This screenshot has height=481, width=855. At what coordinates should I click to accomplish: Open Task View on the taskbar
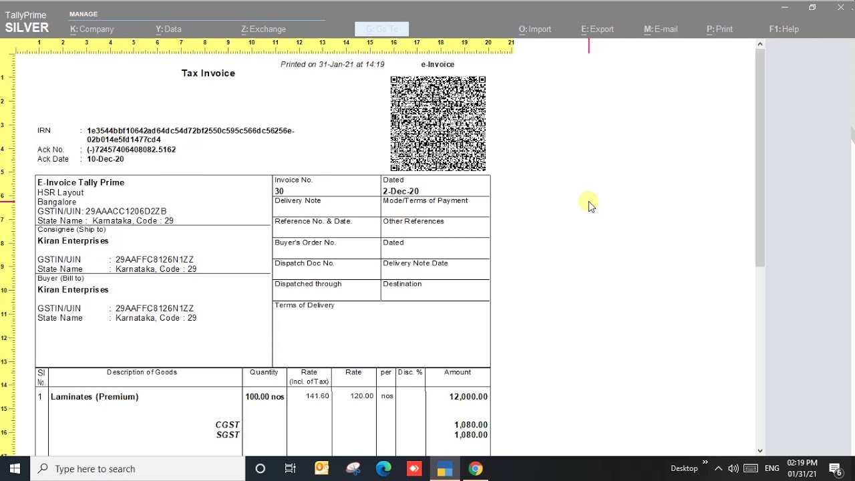pos(291,469)
